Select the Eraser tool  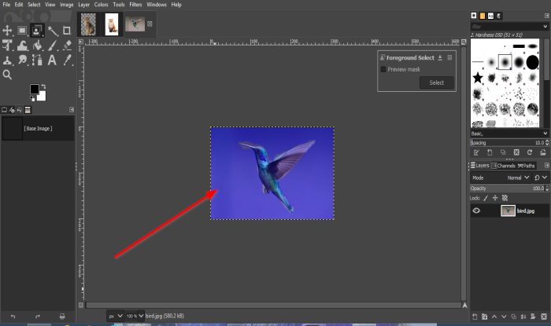point(67,46)
